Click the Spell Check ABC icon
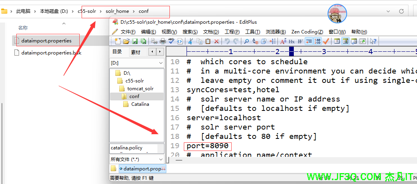Viewport: 417px width, 184px height. (x=171, y=41)
